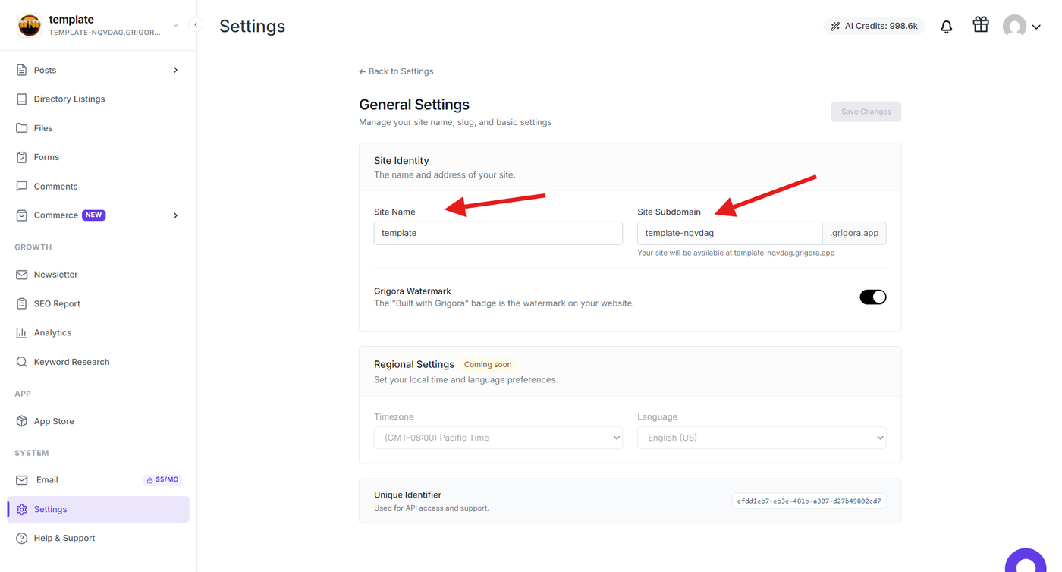Viewport: 1062px width, 572px height.
Task: Click the template site logo
Action: (x=30, y=25)
